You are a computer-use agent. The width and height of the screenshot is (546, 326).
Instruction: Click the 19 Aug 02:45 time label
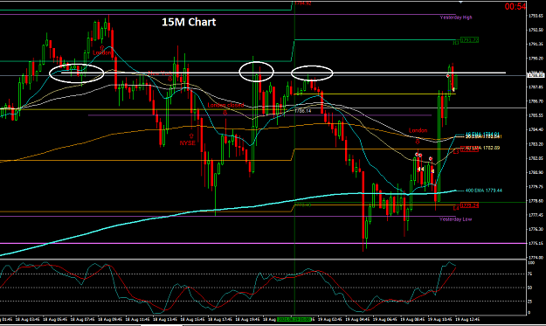click(329, 319)
